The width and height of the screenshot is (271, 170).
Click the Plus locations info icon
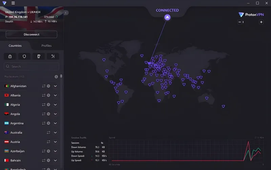(56, 77)
